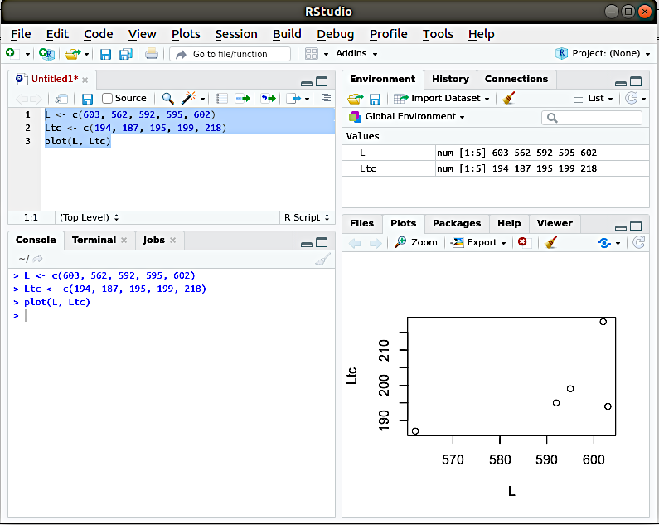This screenshot has width=659, height=525.
Task: Click the Go to file/function field
Action: pos(230,54)
